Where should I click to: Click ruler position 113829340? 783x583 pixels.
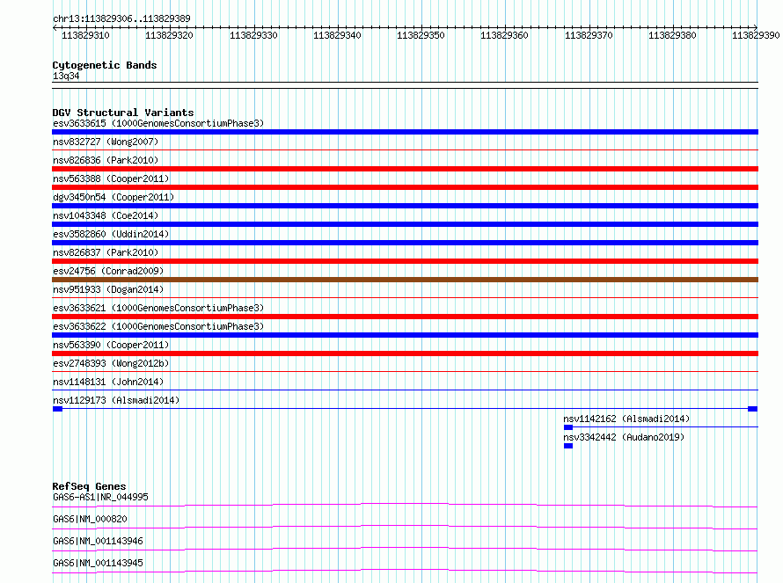337,35
